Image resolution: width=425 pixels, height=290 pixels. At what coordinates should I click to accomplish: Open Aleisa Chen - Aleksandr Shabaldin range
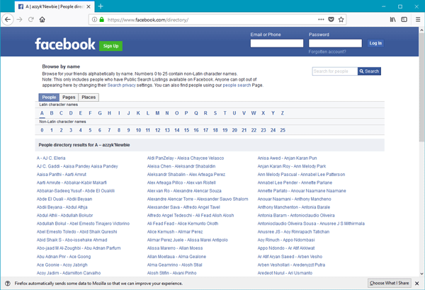click(181, 166)
